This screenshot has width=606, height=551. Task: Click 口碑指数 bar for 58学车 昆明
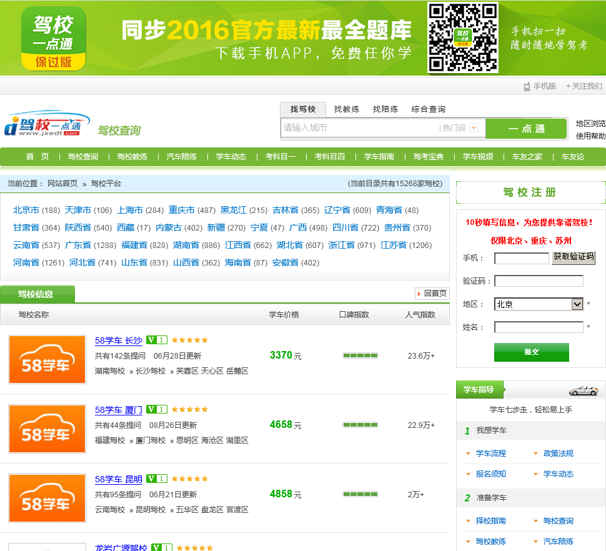(360, 494)
